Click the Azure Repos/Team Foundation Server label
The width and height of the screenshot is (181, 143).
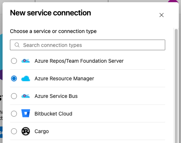(x=79, y=61)
